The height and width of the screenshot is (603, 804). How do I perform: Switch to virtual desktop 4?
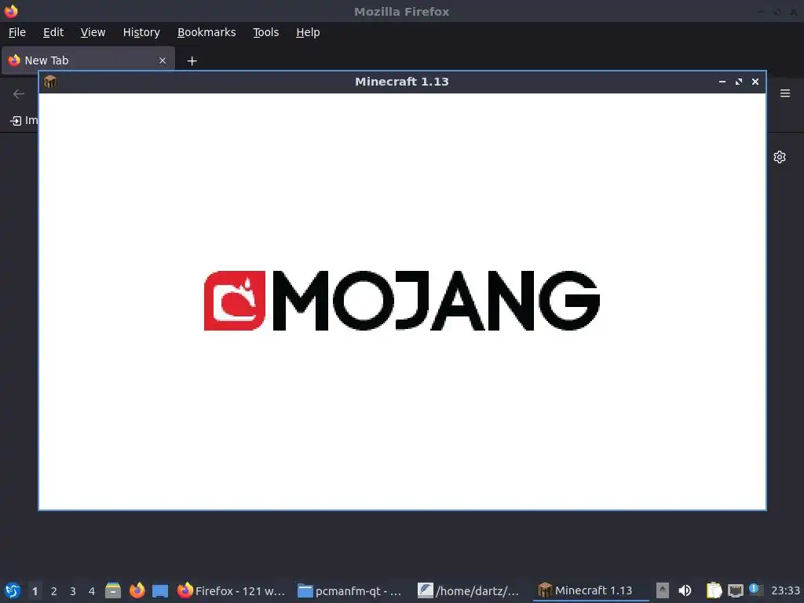point(92,591)
